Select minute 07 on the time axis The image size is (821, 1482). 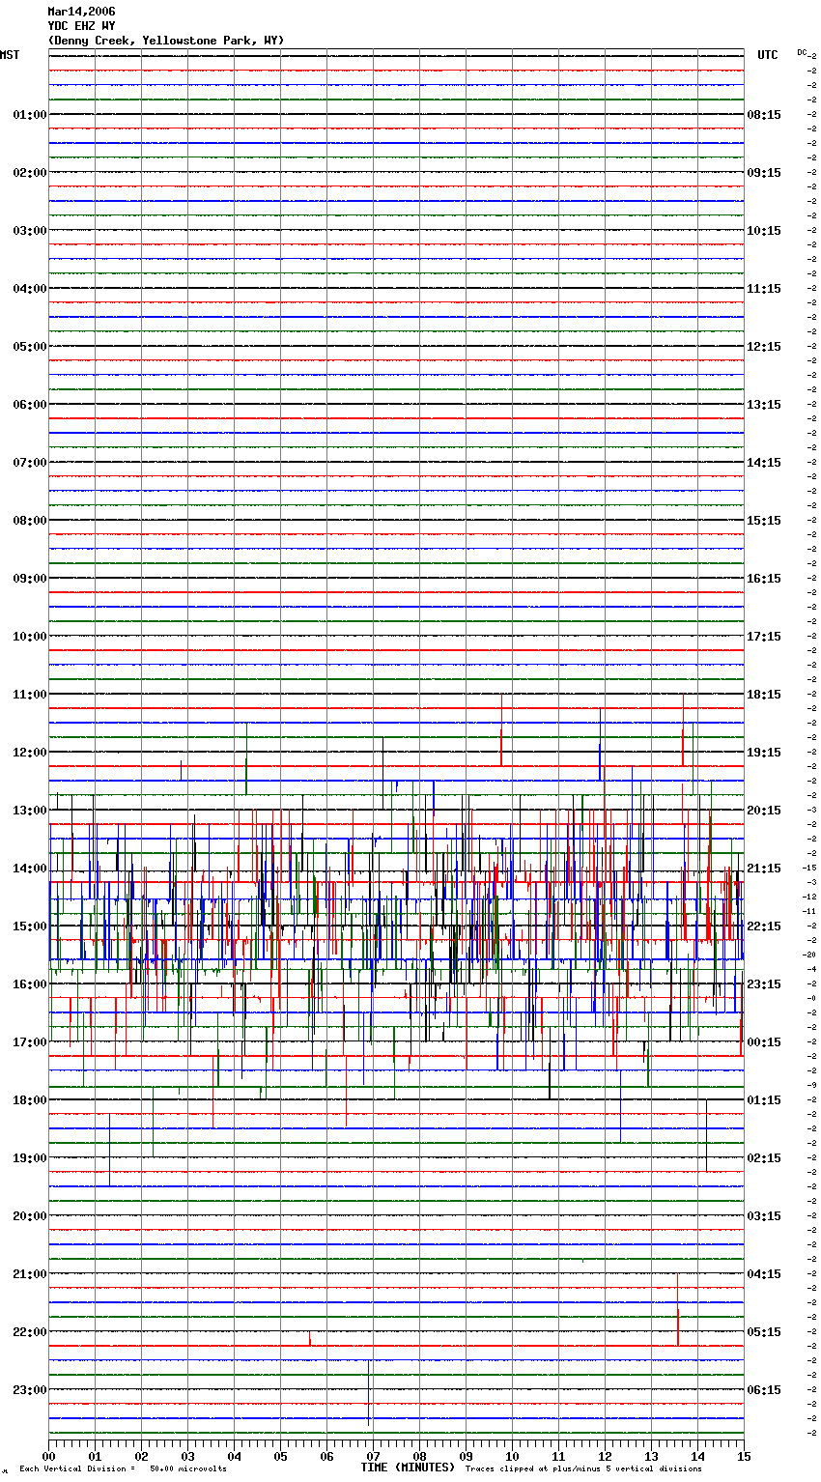373,1456
